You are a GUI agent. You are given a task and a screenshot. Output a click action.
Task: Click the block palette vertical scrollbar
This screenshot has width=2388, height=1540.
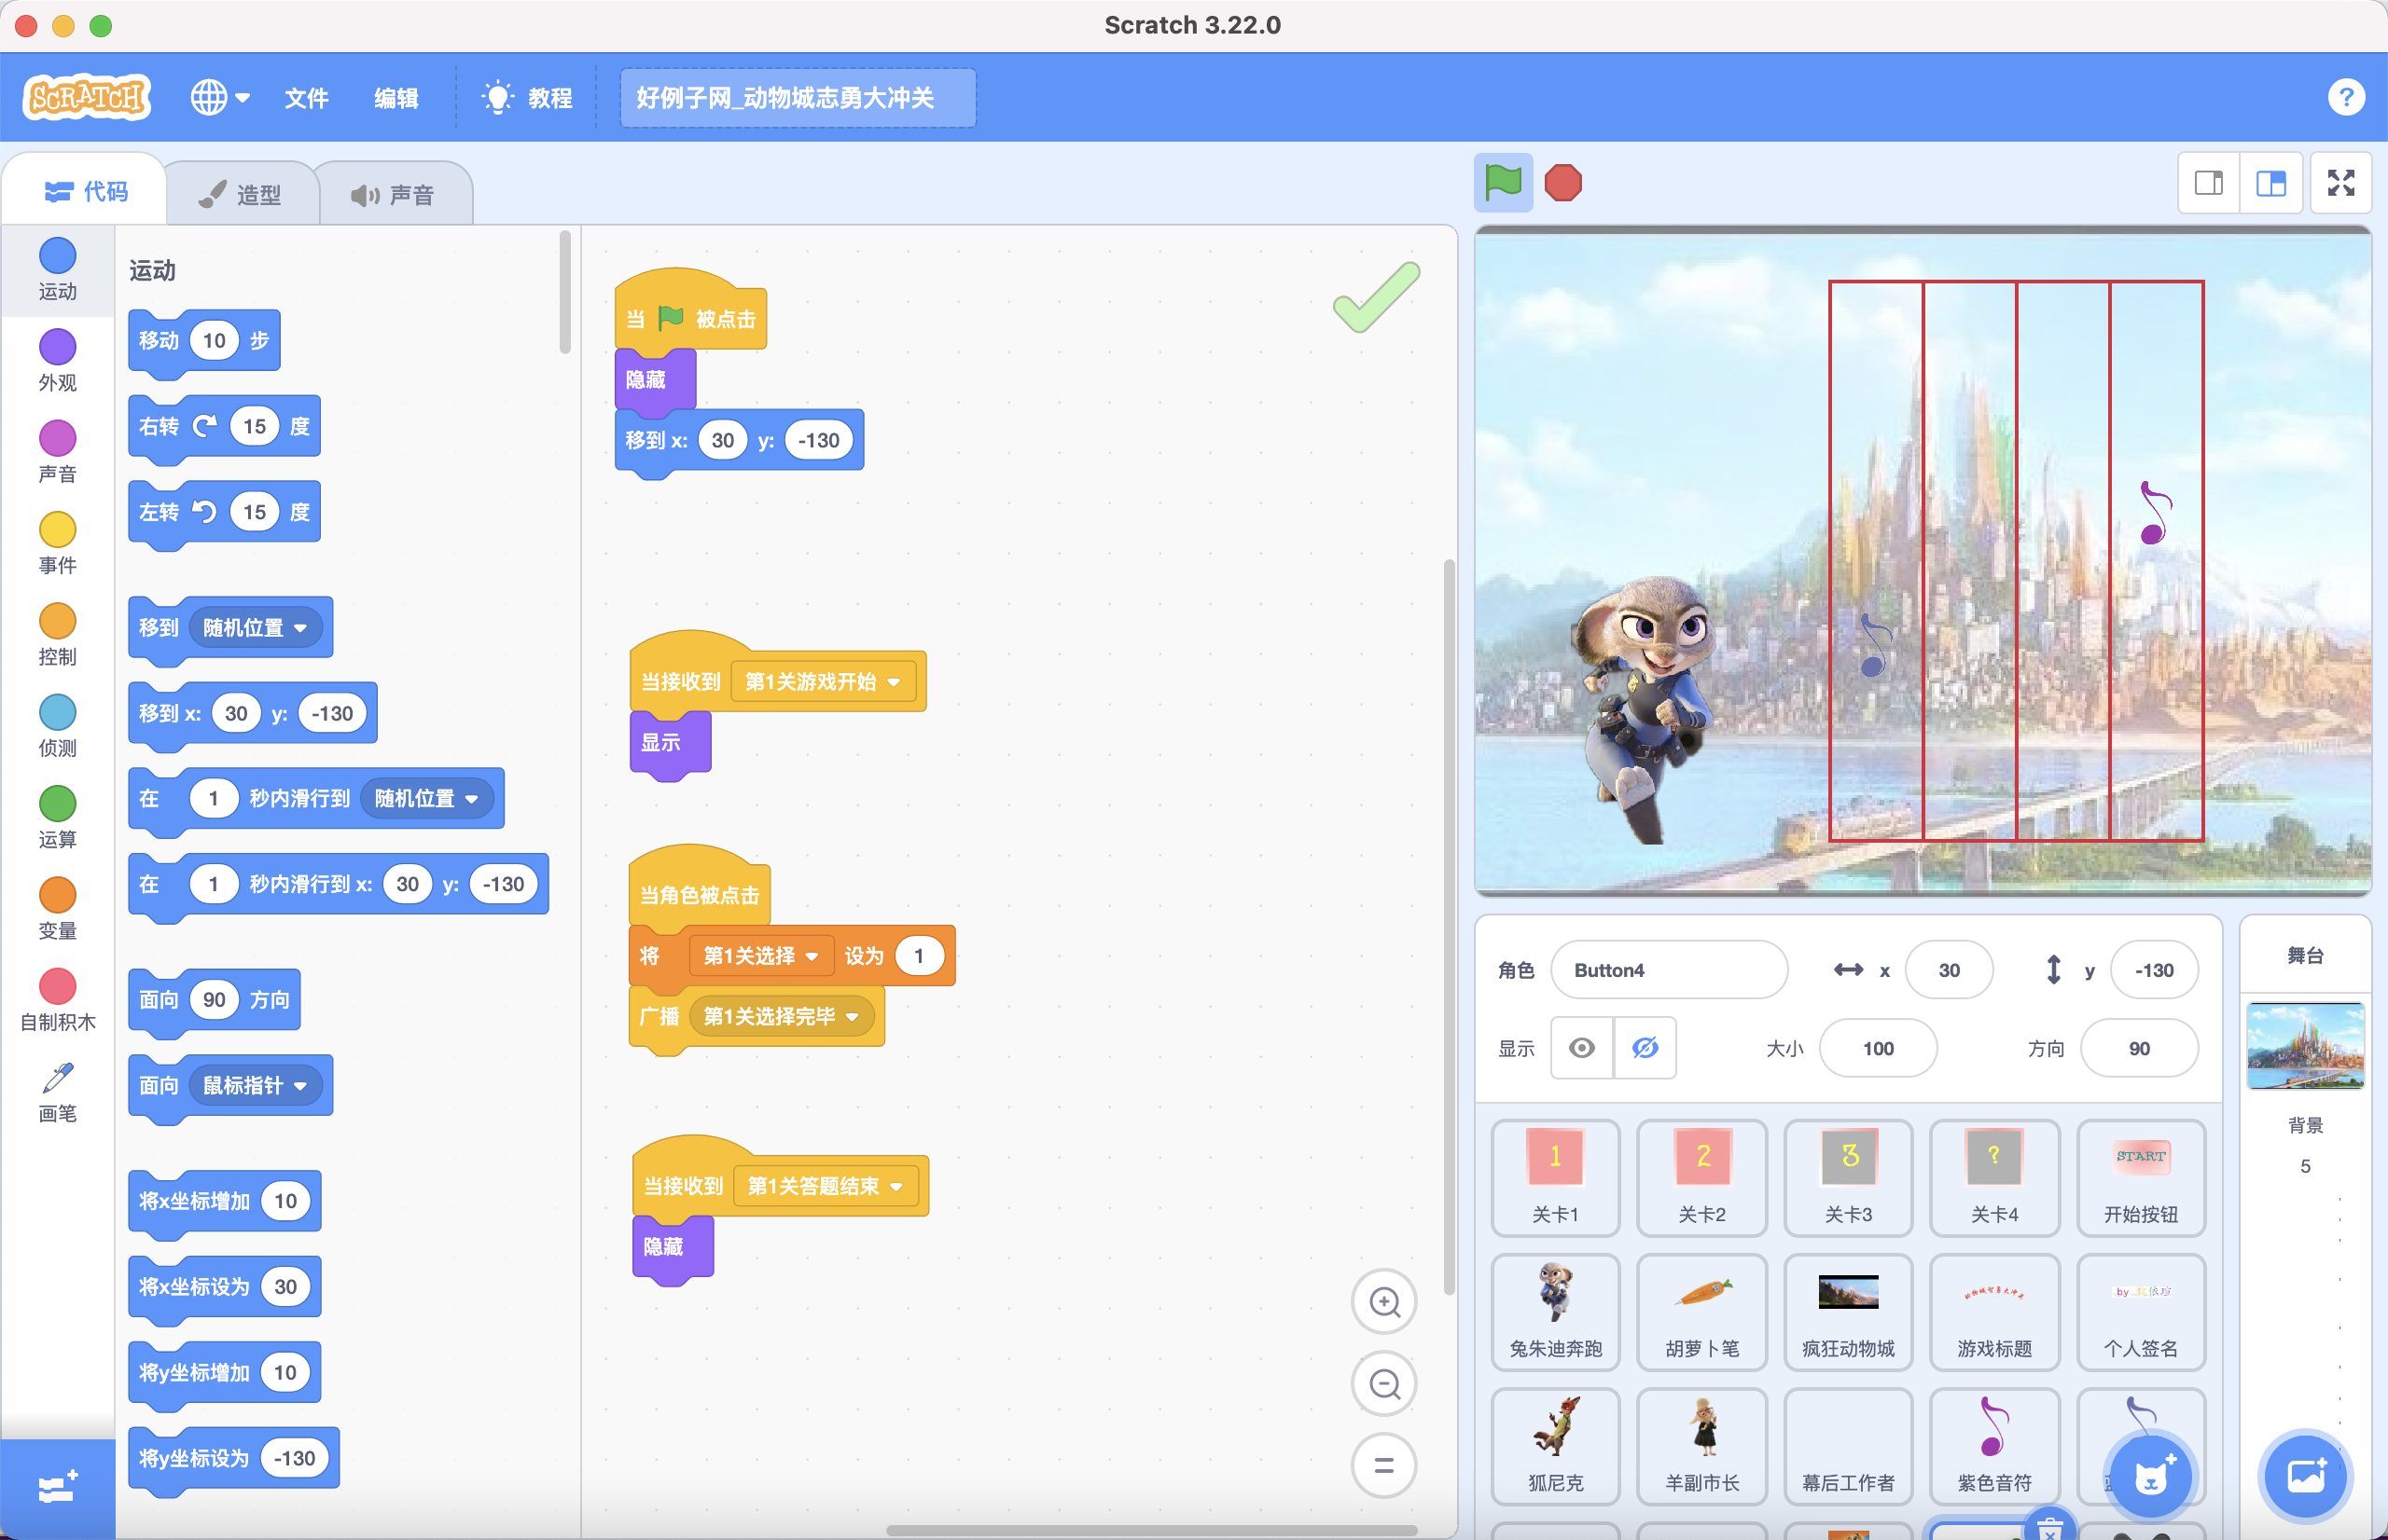pyautogui.click(x=564, y=292)
